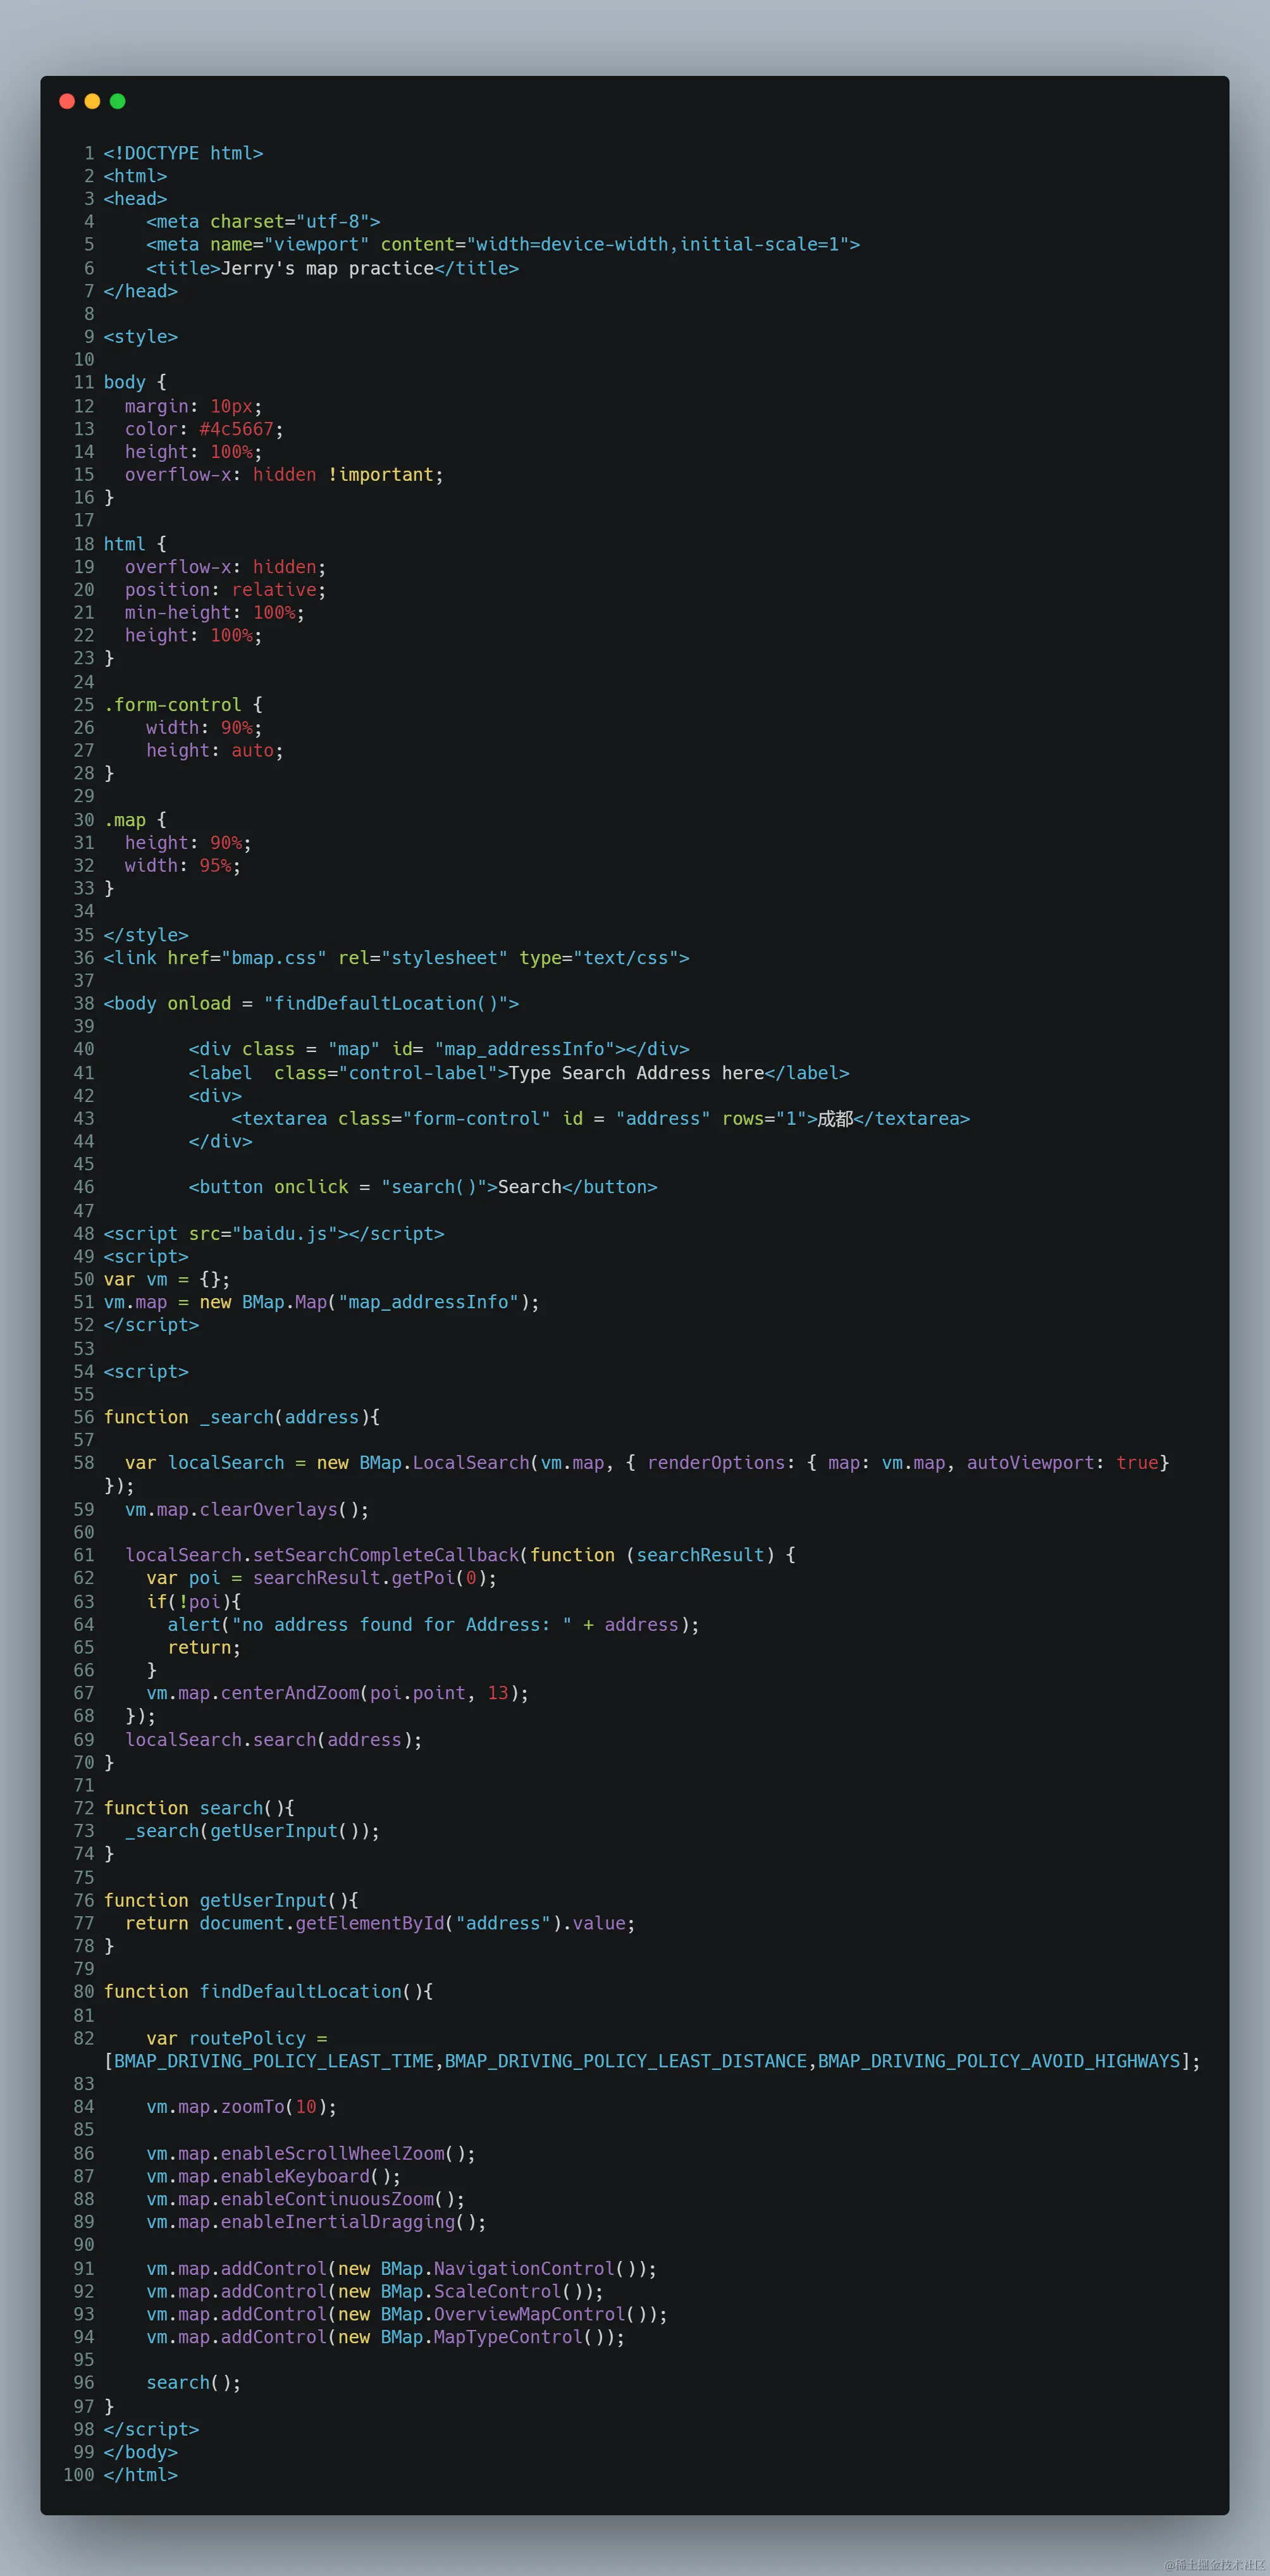Click BMAP_DRIVING_POLICY_LEAST_DISTANCE constant
Image resolution: width=1270 pixels, height=2576 pixels.
click(625, 2061)
